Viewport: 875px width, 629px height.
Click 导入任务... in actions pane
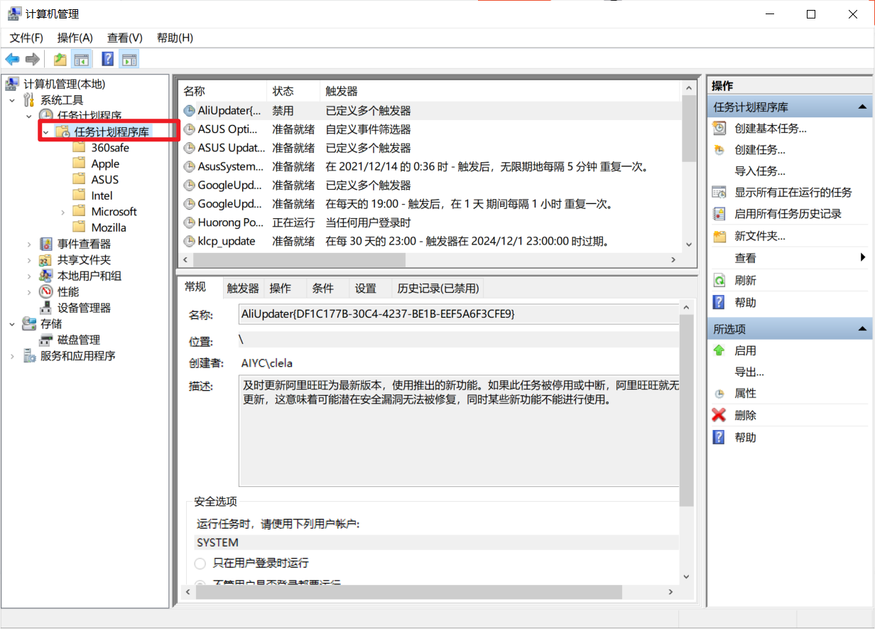click(760, 171)
